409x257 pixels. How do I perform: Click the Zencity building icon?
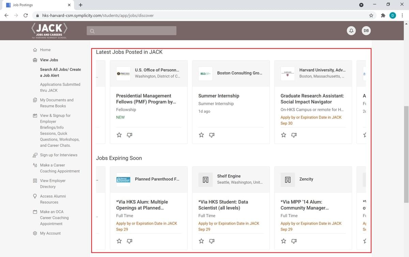pos(288,180)
